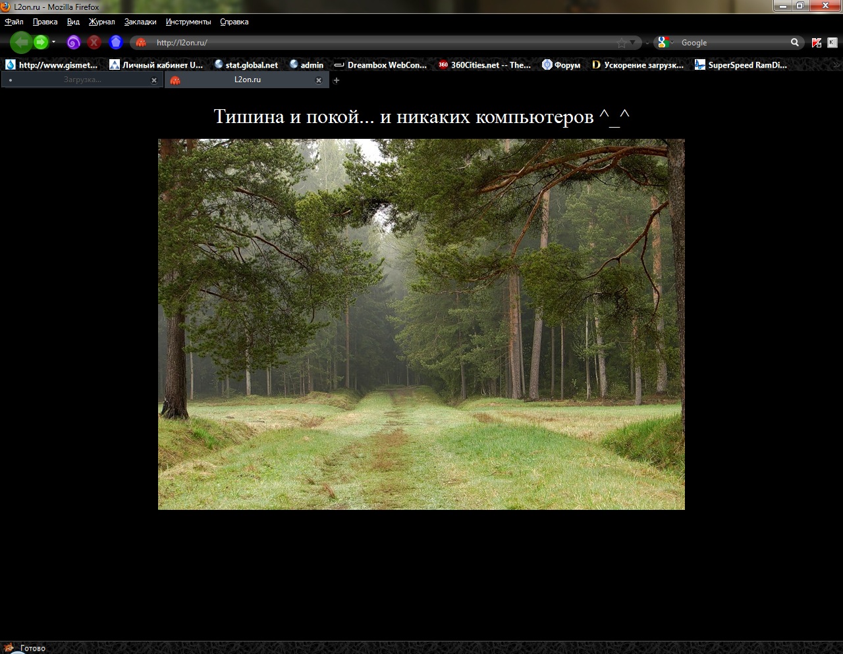
Task: Expand the URL bar history dropdown
Action: (x=633, y=43)
